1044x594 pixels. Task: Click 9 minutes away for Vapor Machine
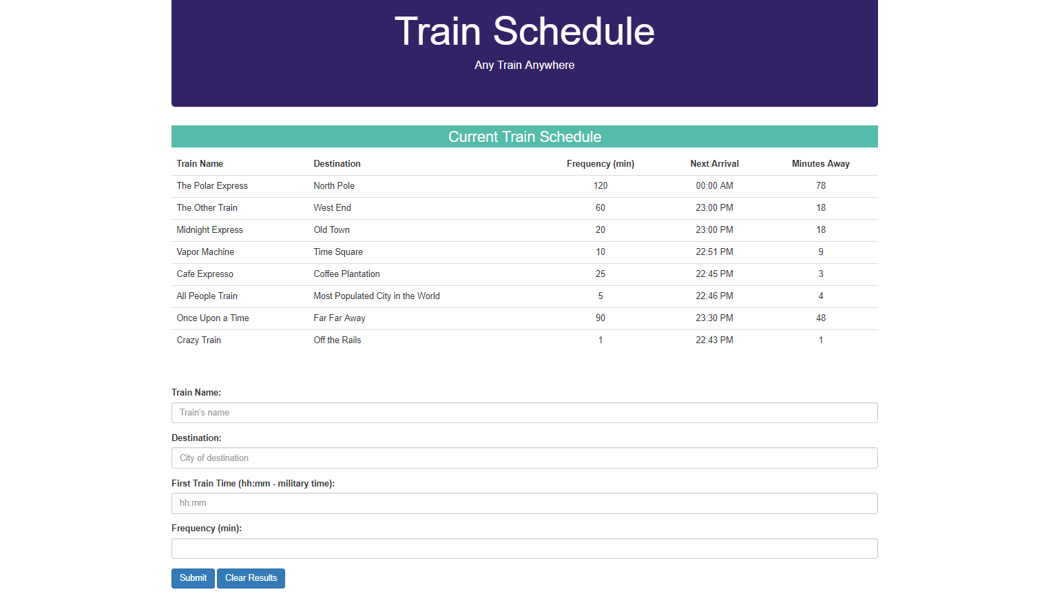coord(821,252)
